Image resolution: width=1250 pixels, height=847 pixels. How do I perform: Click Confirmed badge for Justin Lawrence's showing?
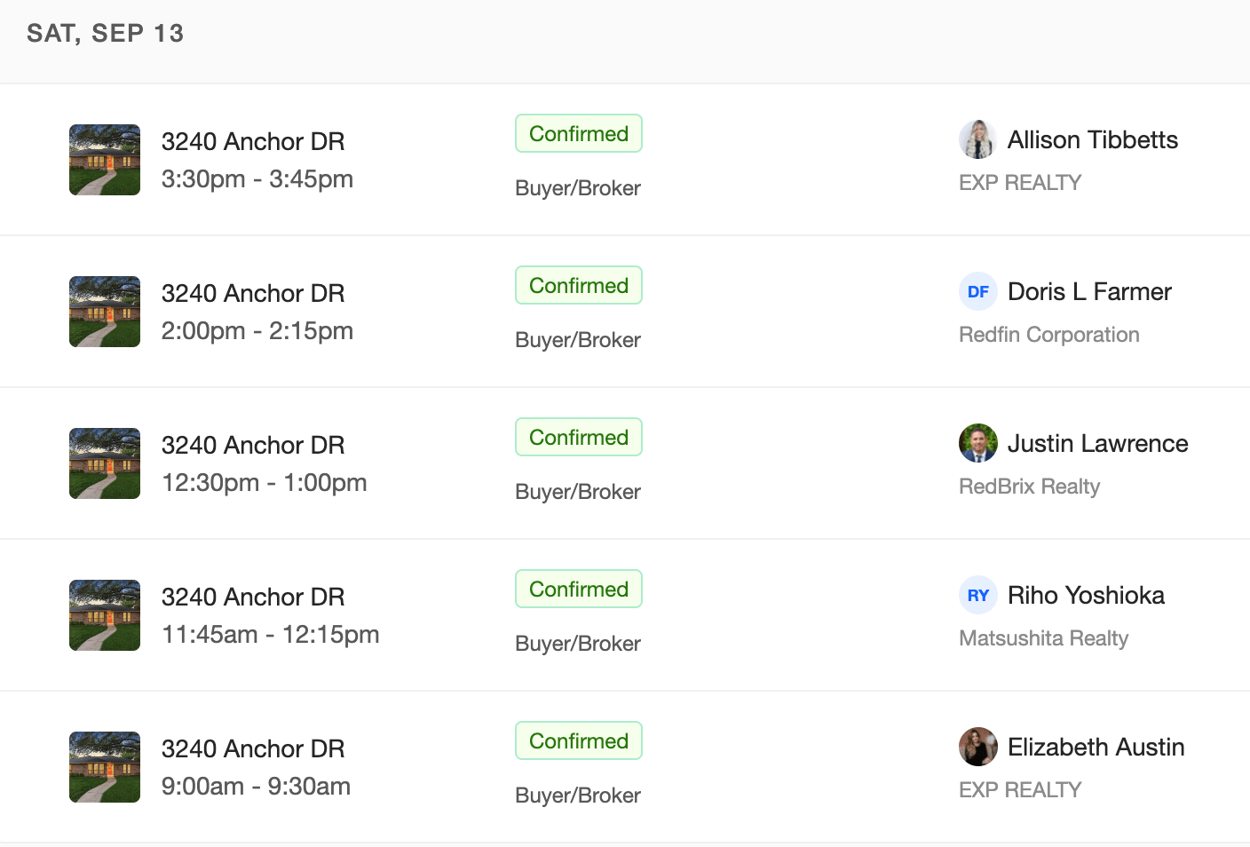(x=579, y=438)
